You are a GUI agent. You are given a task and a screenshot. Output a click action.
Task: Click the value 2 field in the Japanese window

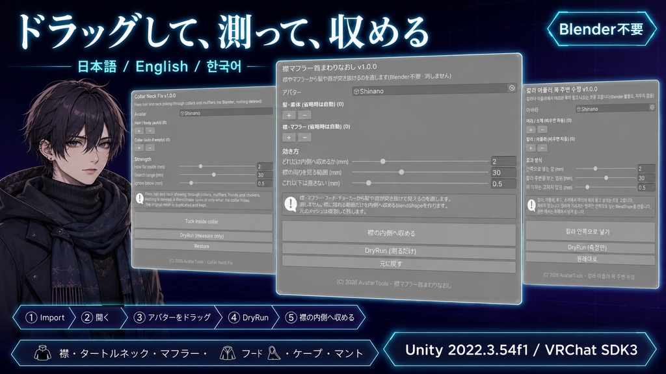(x=503, y=161)
